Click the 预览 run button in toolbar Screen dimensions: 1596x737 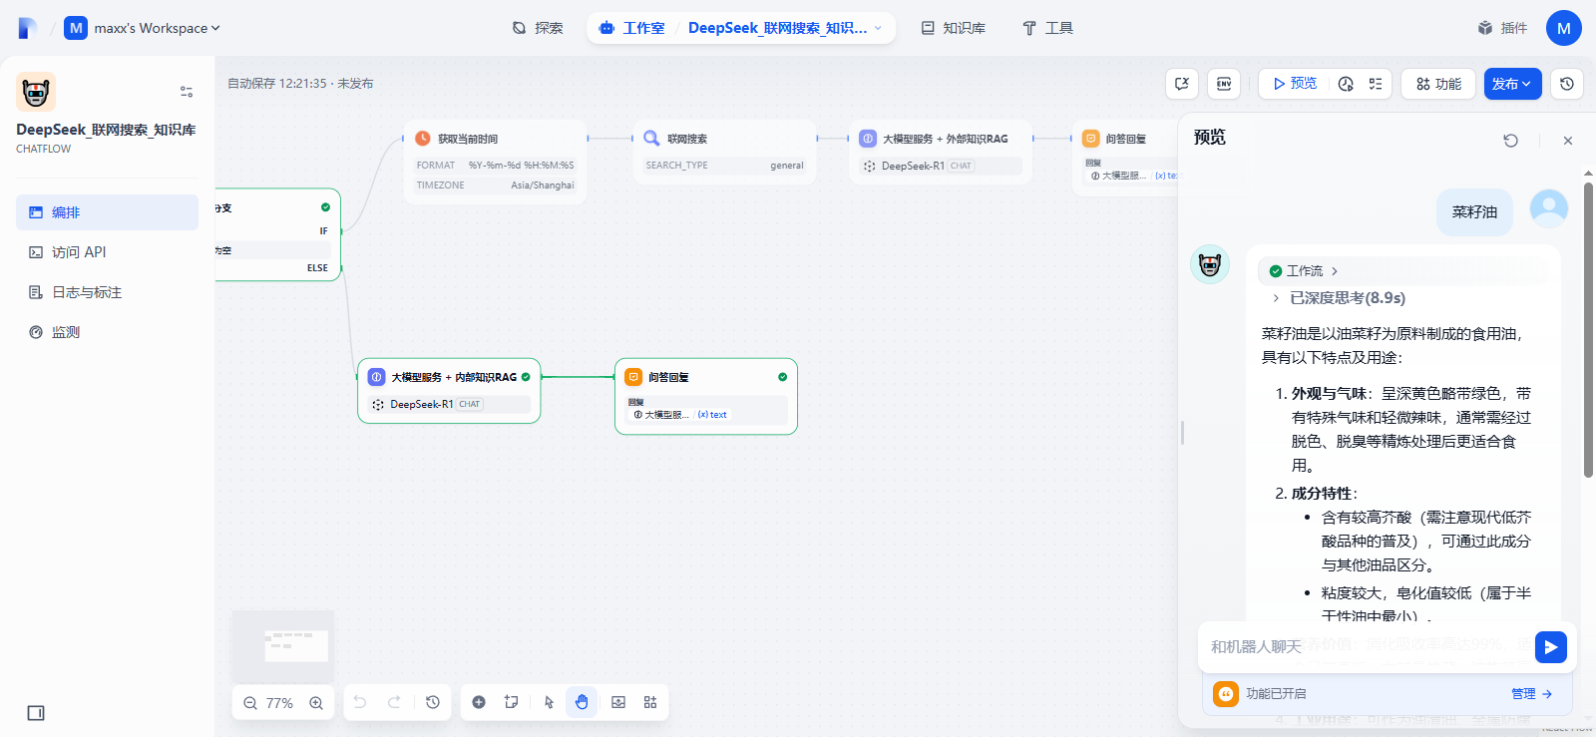(1295, 84)
